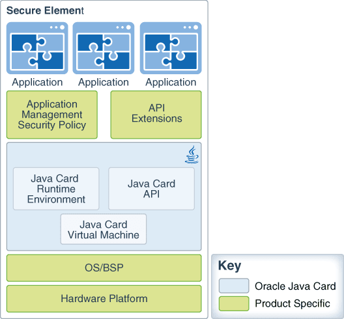Click the Java Card Runtime Environment block
Viewport: 344px width, 319px height.
(x=56, y=189)
